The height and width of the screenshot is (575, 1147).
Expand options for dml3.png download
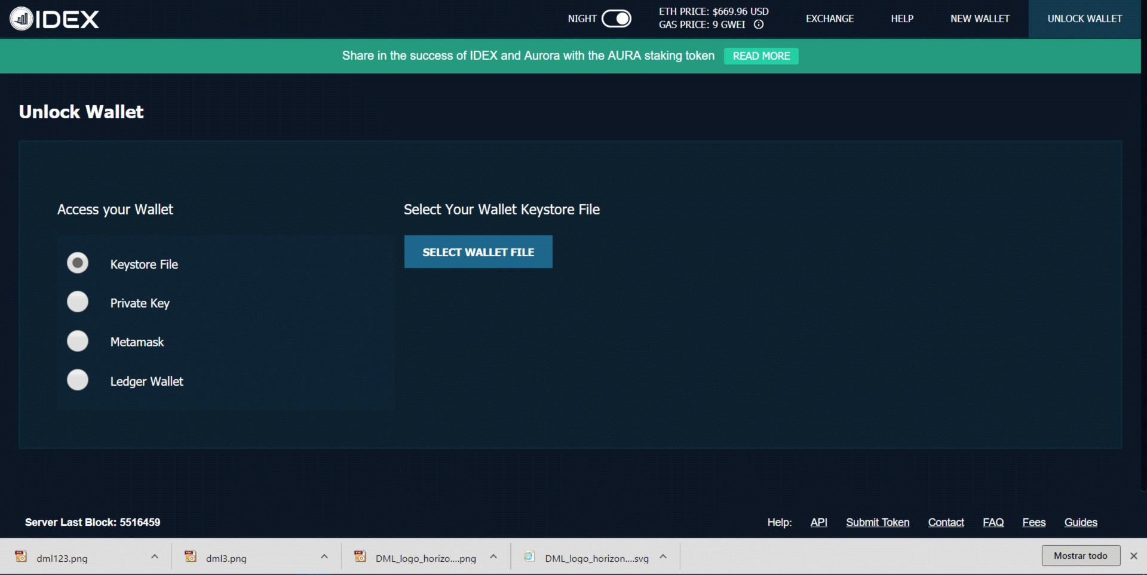324,556
